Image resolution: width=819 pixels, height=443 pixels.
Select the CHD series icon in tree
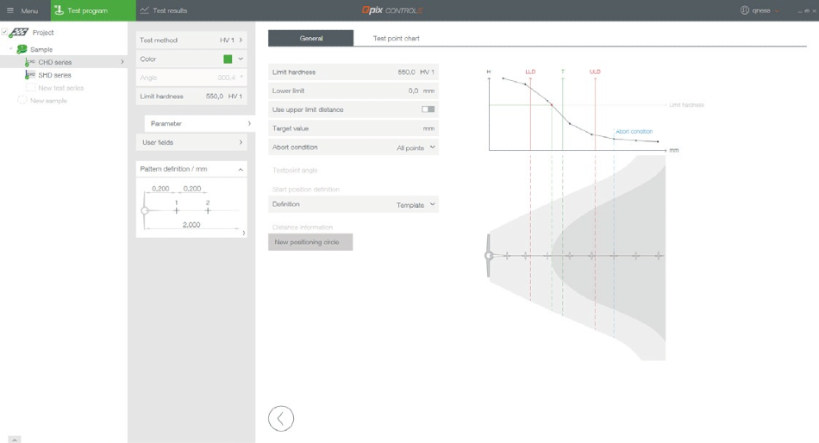[31, 62]
